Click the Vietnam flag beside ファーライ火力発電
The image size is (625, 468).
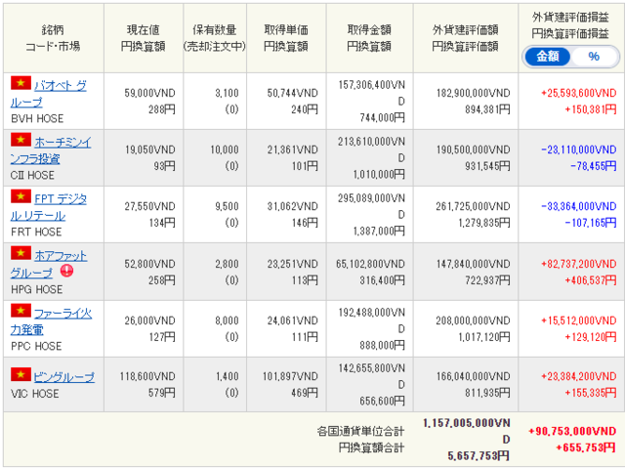(x=21, y=312)
